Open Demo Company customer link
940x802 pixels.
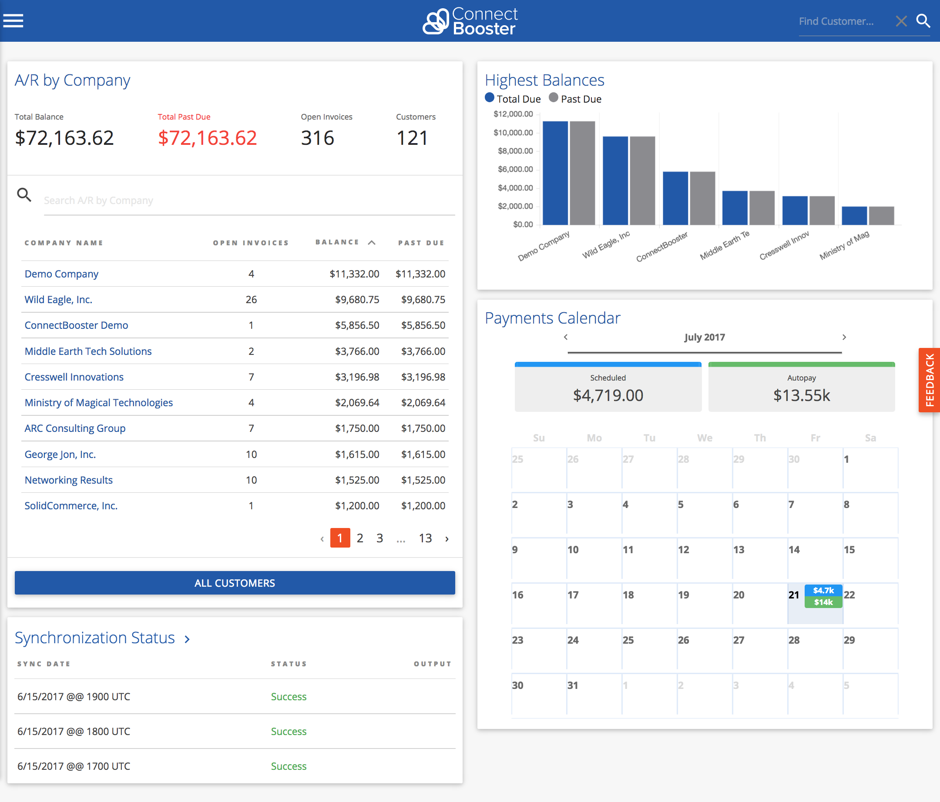point(61,274)
